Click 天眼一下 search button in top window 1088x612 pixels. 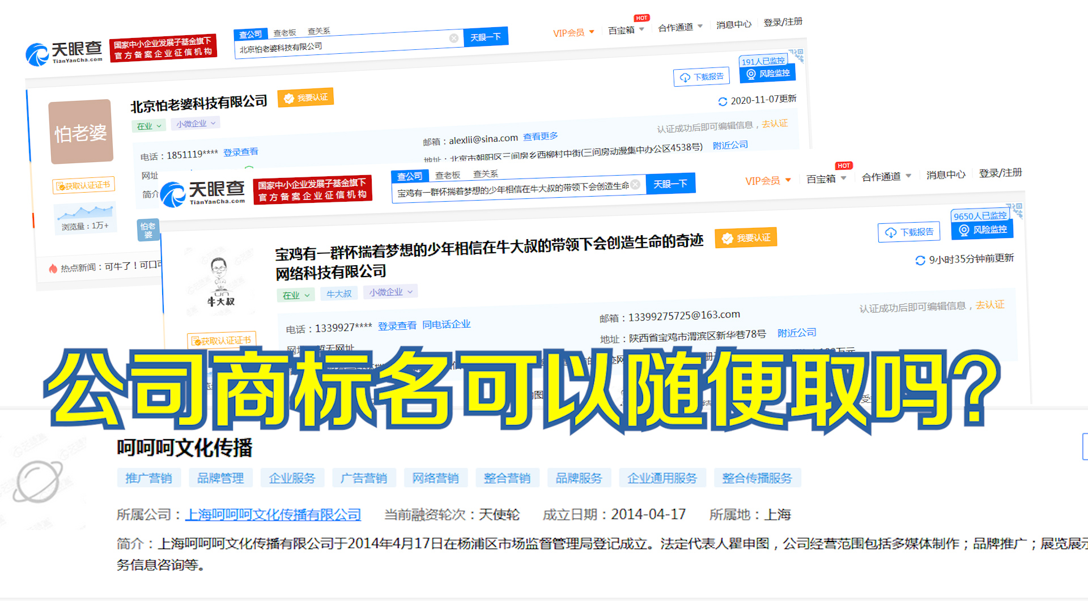click(486, 37)
